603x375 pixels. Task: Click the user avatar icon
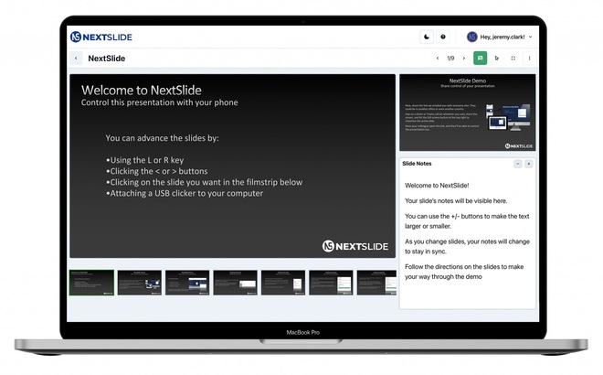pos(471,37)
